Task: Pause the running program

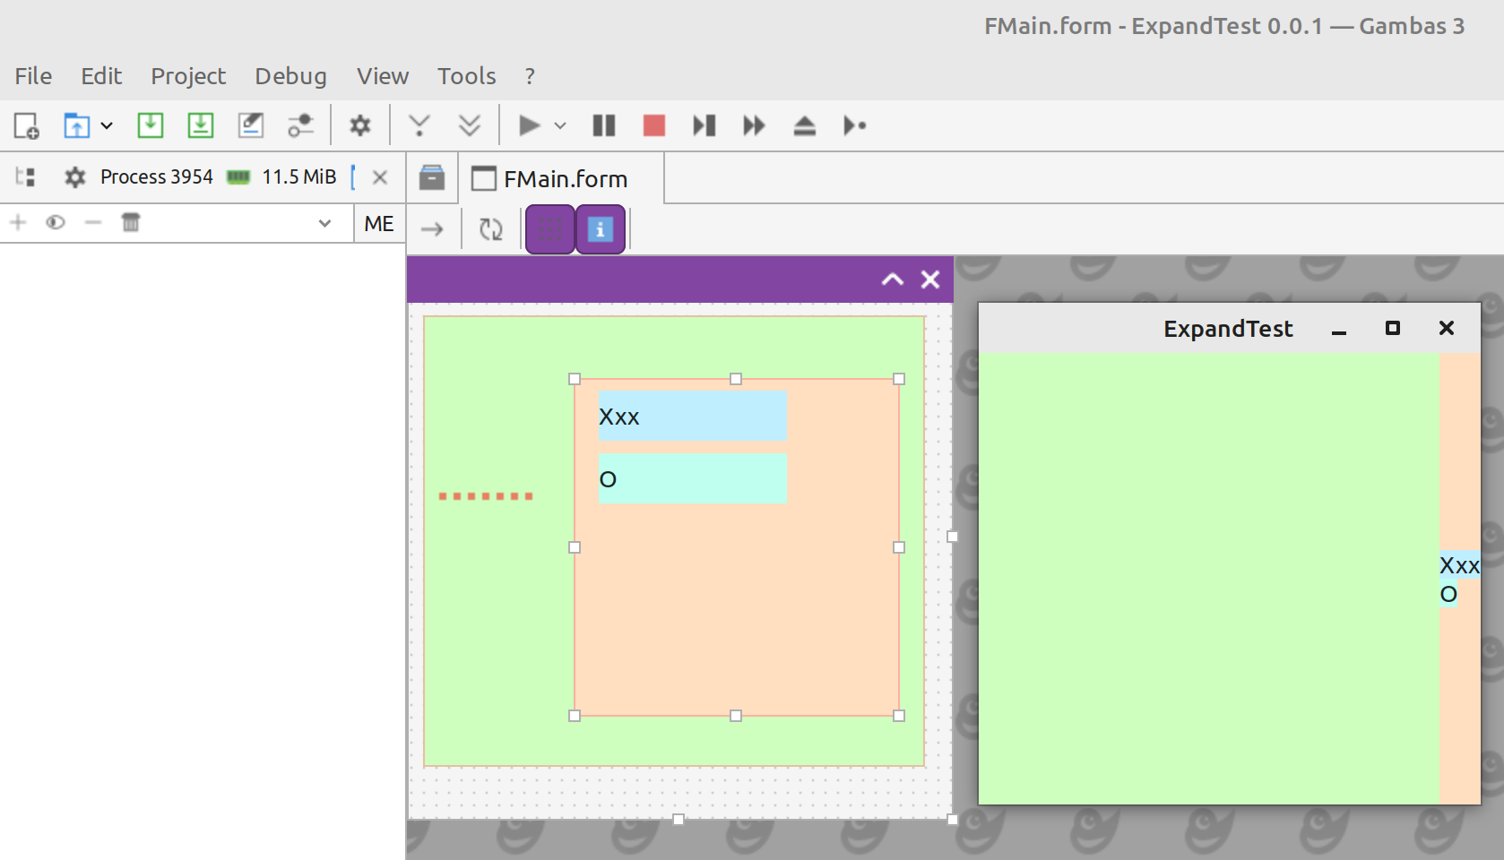Action: coord(604,125)
